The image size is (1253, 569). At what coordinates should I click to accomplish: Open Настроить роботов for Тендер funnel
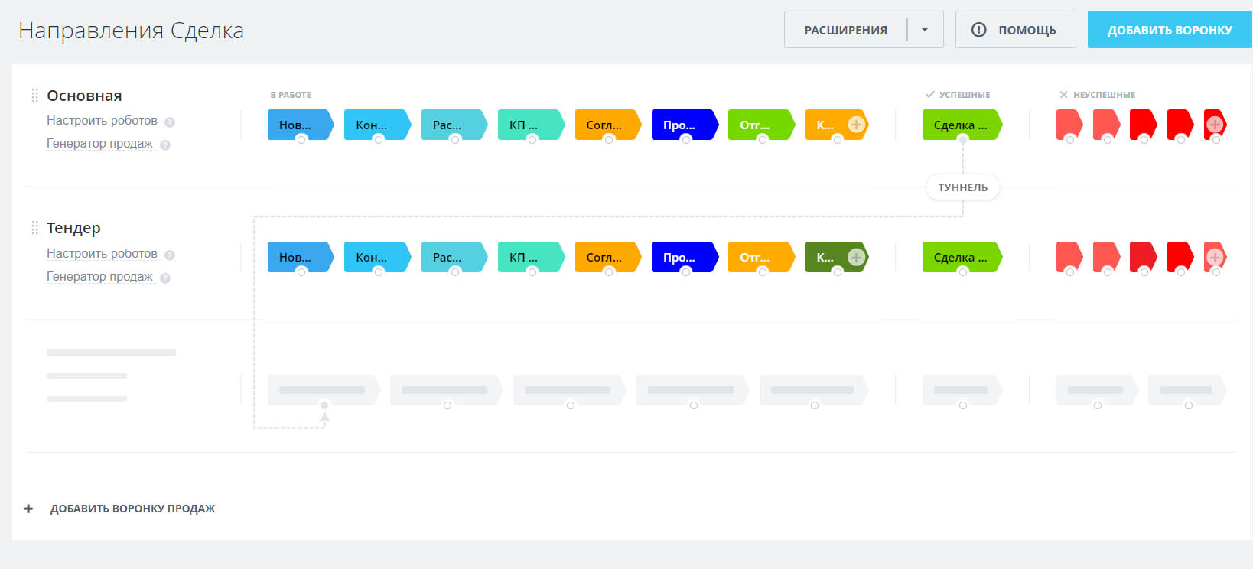click(x=102, y=254)
